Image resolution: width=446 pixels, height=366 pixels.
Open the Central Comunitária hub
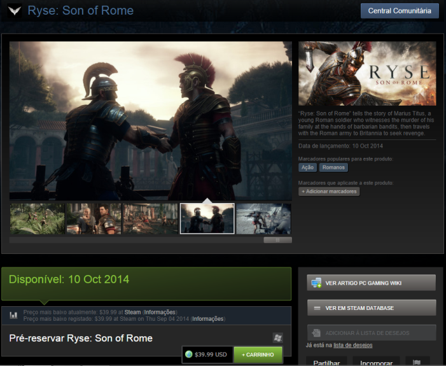pos(400,11)
